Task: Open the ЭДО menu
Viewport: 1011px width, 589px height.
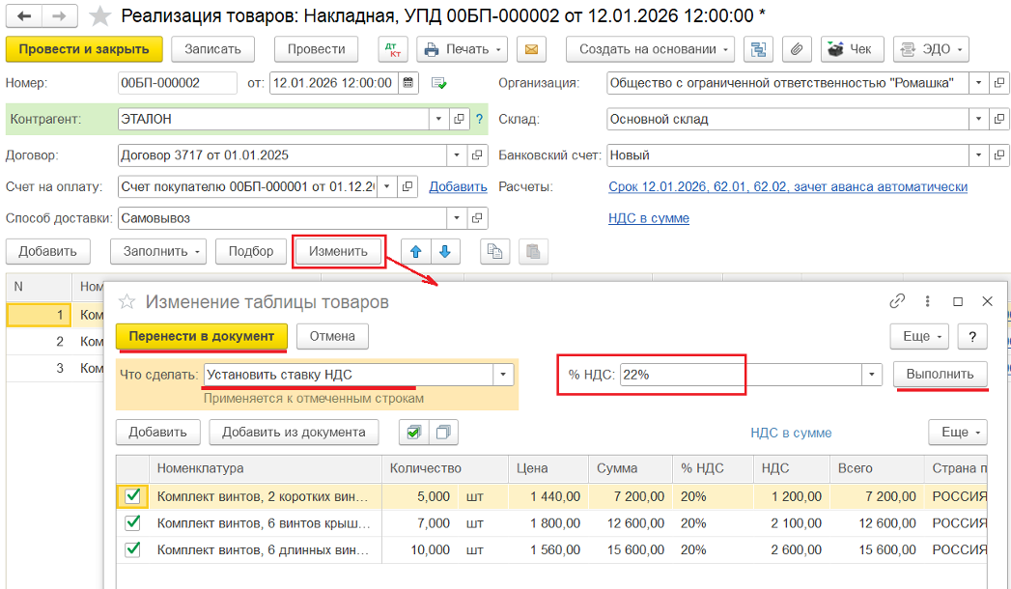Action: click(931, 49)
